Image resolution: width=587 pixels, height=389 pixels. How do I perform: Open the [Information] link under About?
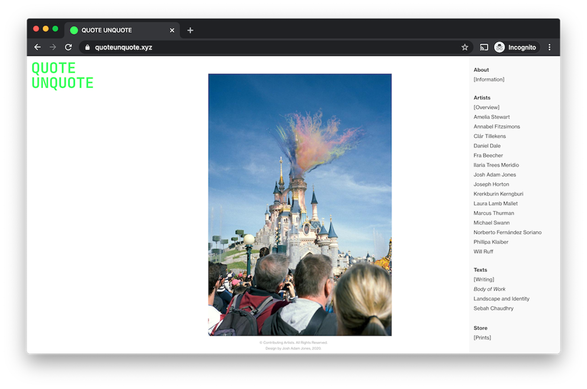489,80
